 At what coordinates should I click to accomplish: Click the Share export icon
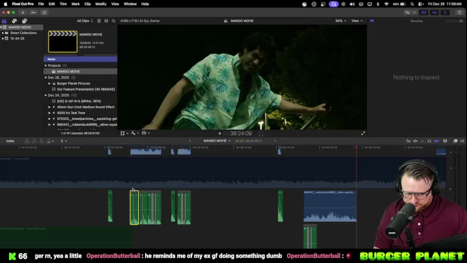pos(459,12)
